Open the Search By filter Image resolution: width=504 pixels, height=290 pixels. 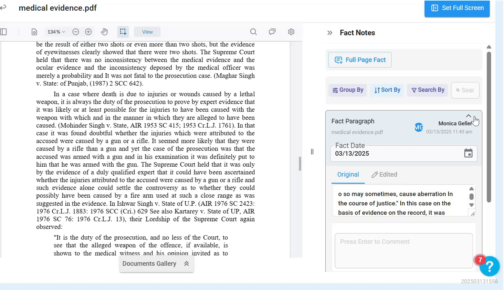click(427, 90)
